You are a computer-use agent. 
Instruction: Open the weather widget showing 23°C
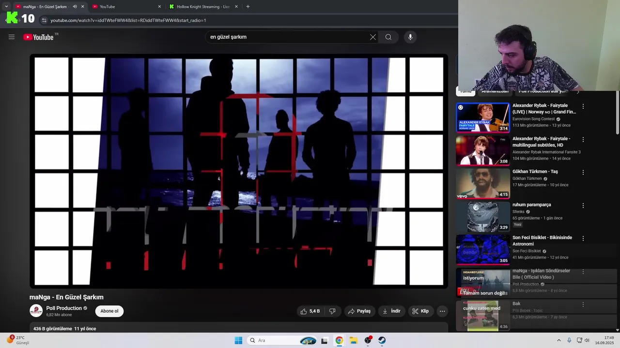(18, 340)
